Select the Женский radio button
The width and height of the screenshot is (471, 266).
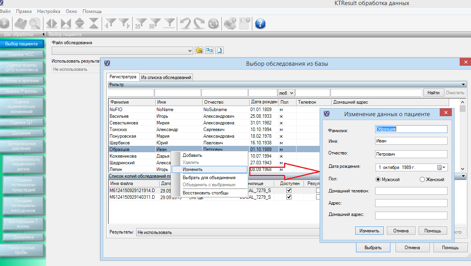pos(422,180)
